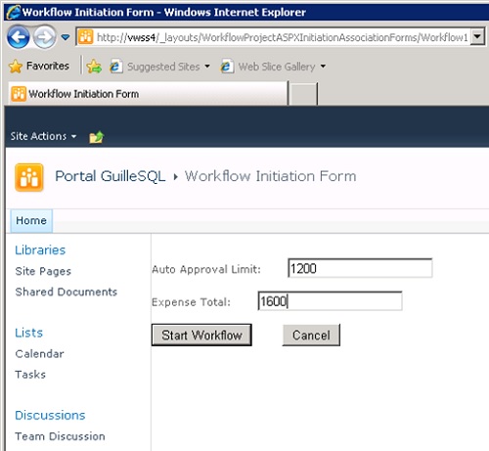489x451 pixels.
Task: Click the Cancel button
Action: 311,335
